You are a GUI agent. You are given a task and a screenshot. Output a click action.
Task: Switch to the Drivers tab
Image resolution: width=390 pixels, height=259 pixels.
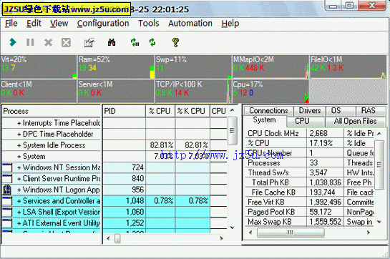click(310, 110)
